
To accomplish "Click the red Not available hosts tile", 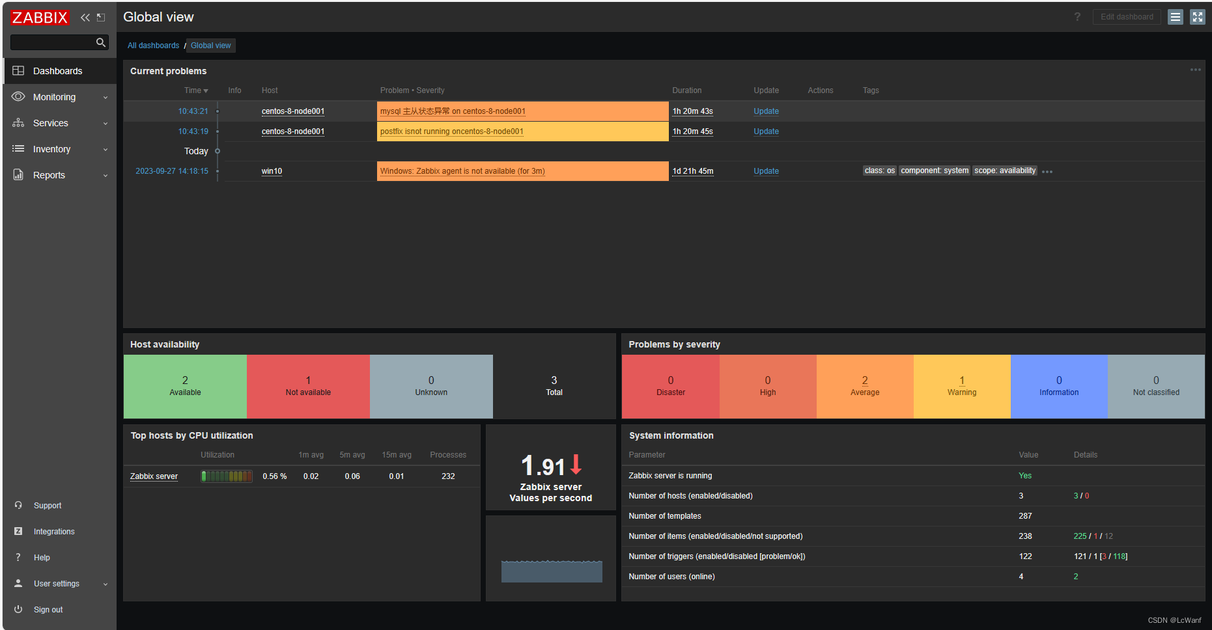I will (308, 387).
